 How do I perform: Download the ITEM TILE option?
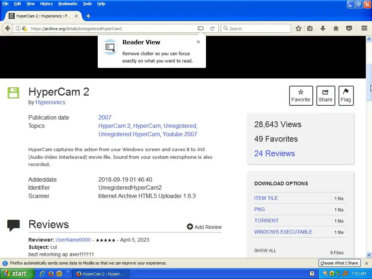pos(266,198)
